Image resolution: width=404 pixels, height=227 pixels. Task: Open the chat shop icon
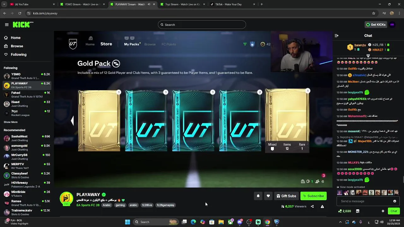(358, 211)
